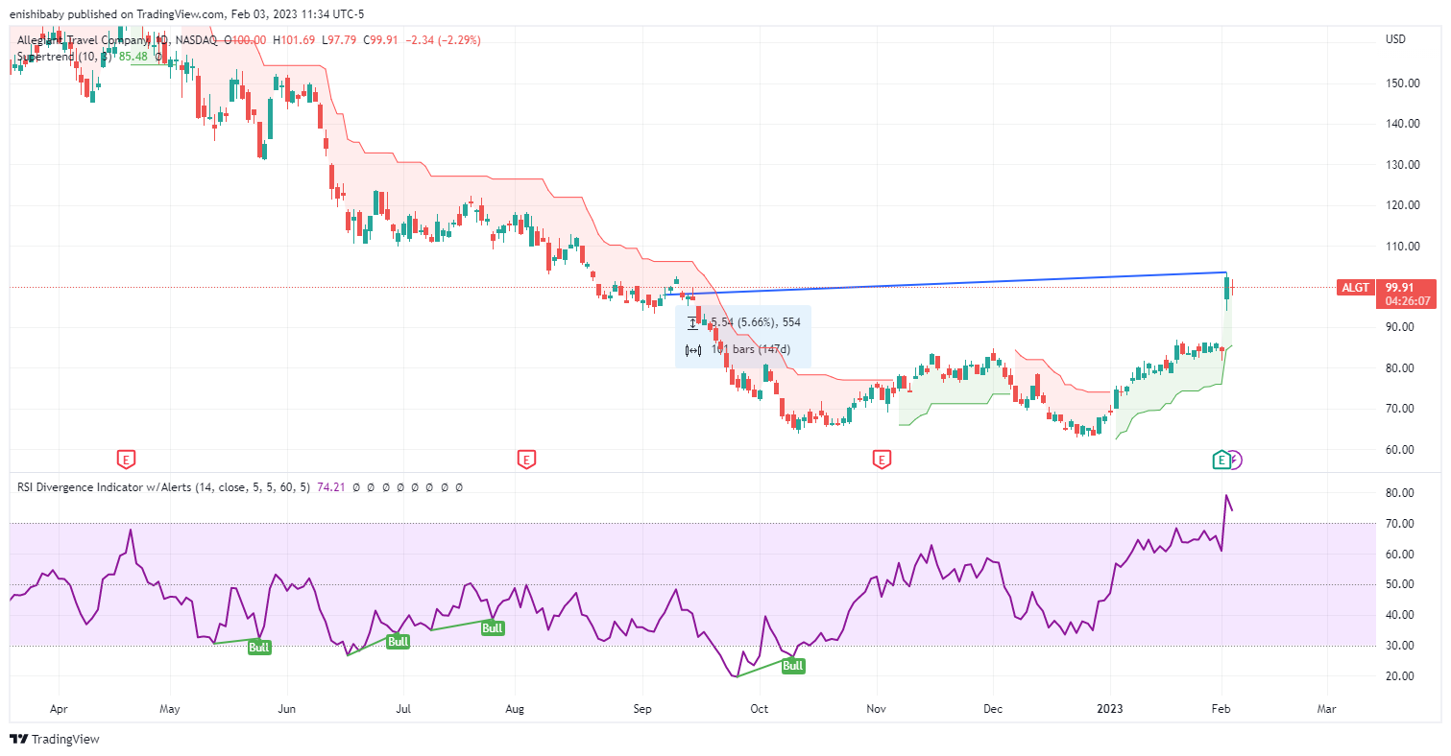Click the Bull label under late June RSI

point(399,642)
